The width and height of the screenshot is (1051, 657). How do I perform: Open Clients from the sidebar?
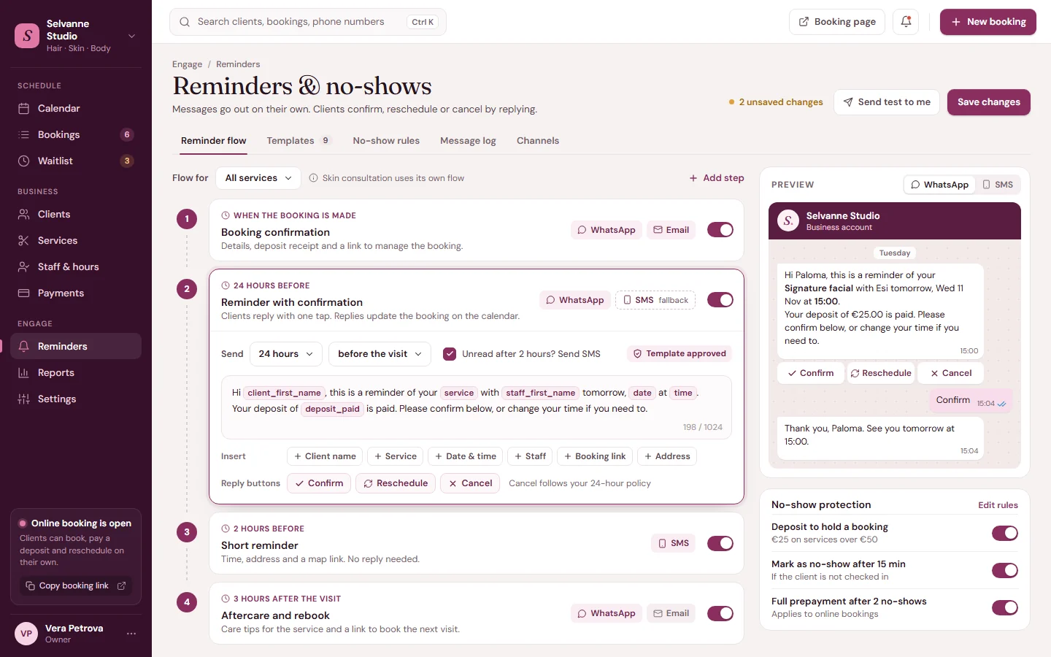(x=76, y=214)
